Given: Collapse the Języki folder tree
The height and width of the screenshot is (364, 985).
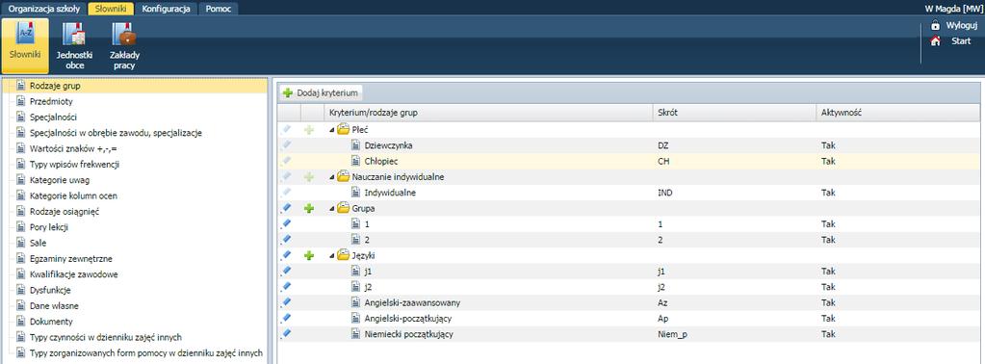Looking at the screenshot, I should coord(331,256).
